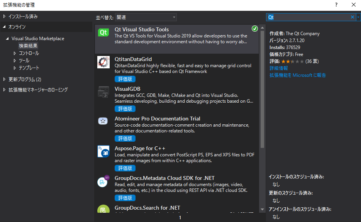Expand the インストール済み section
The image size is (361, 222).
(4, 16)
